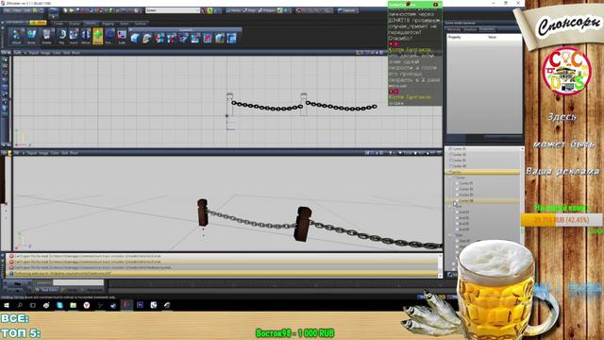Select the Mirror tool
This screenshot has height=340, width=604.
click(86, 37)
